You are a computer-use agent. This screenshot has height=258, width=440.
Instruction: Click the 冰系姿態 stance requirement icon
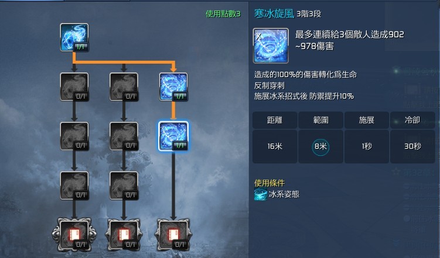click(260, 194)
